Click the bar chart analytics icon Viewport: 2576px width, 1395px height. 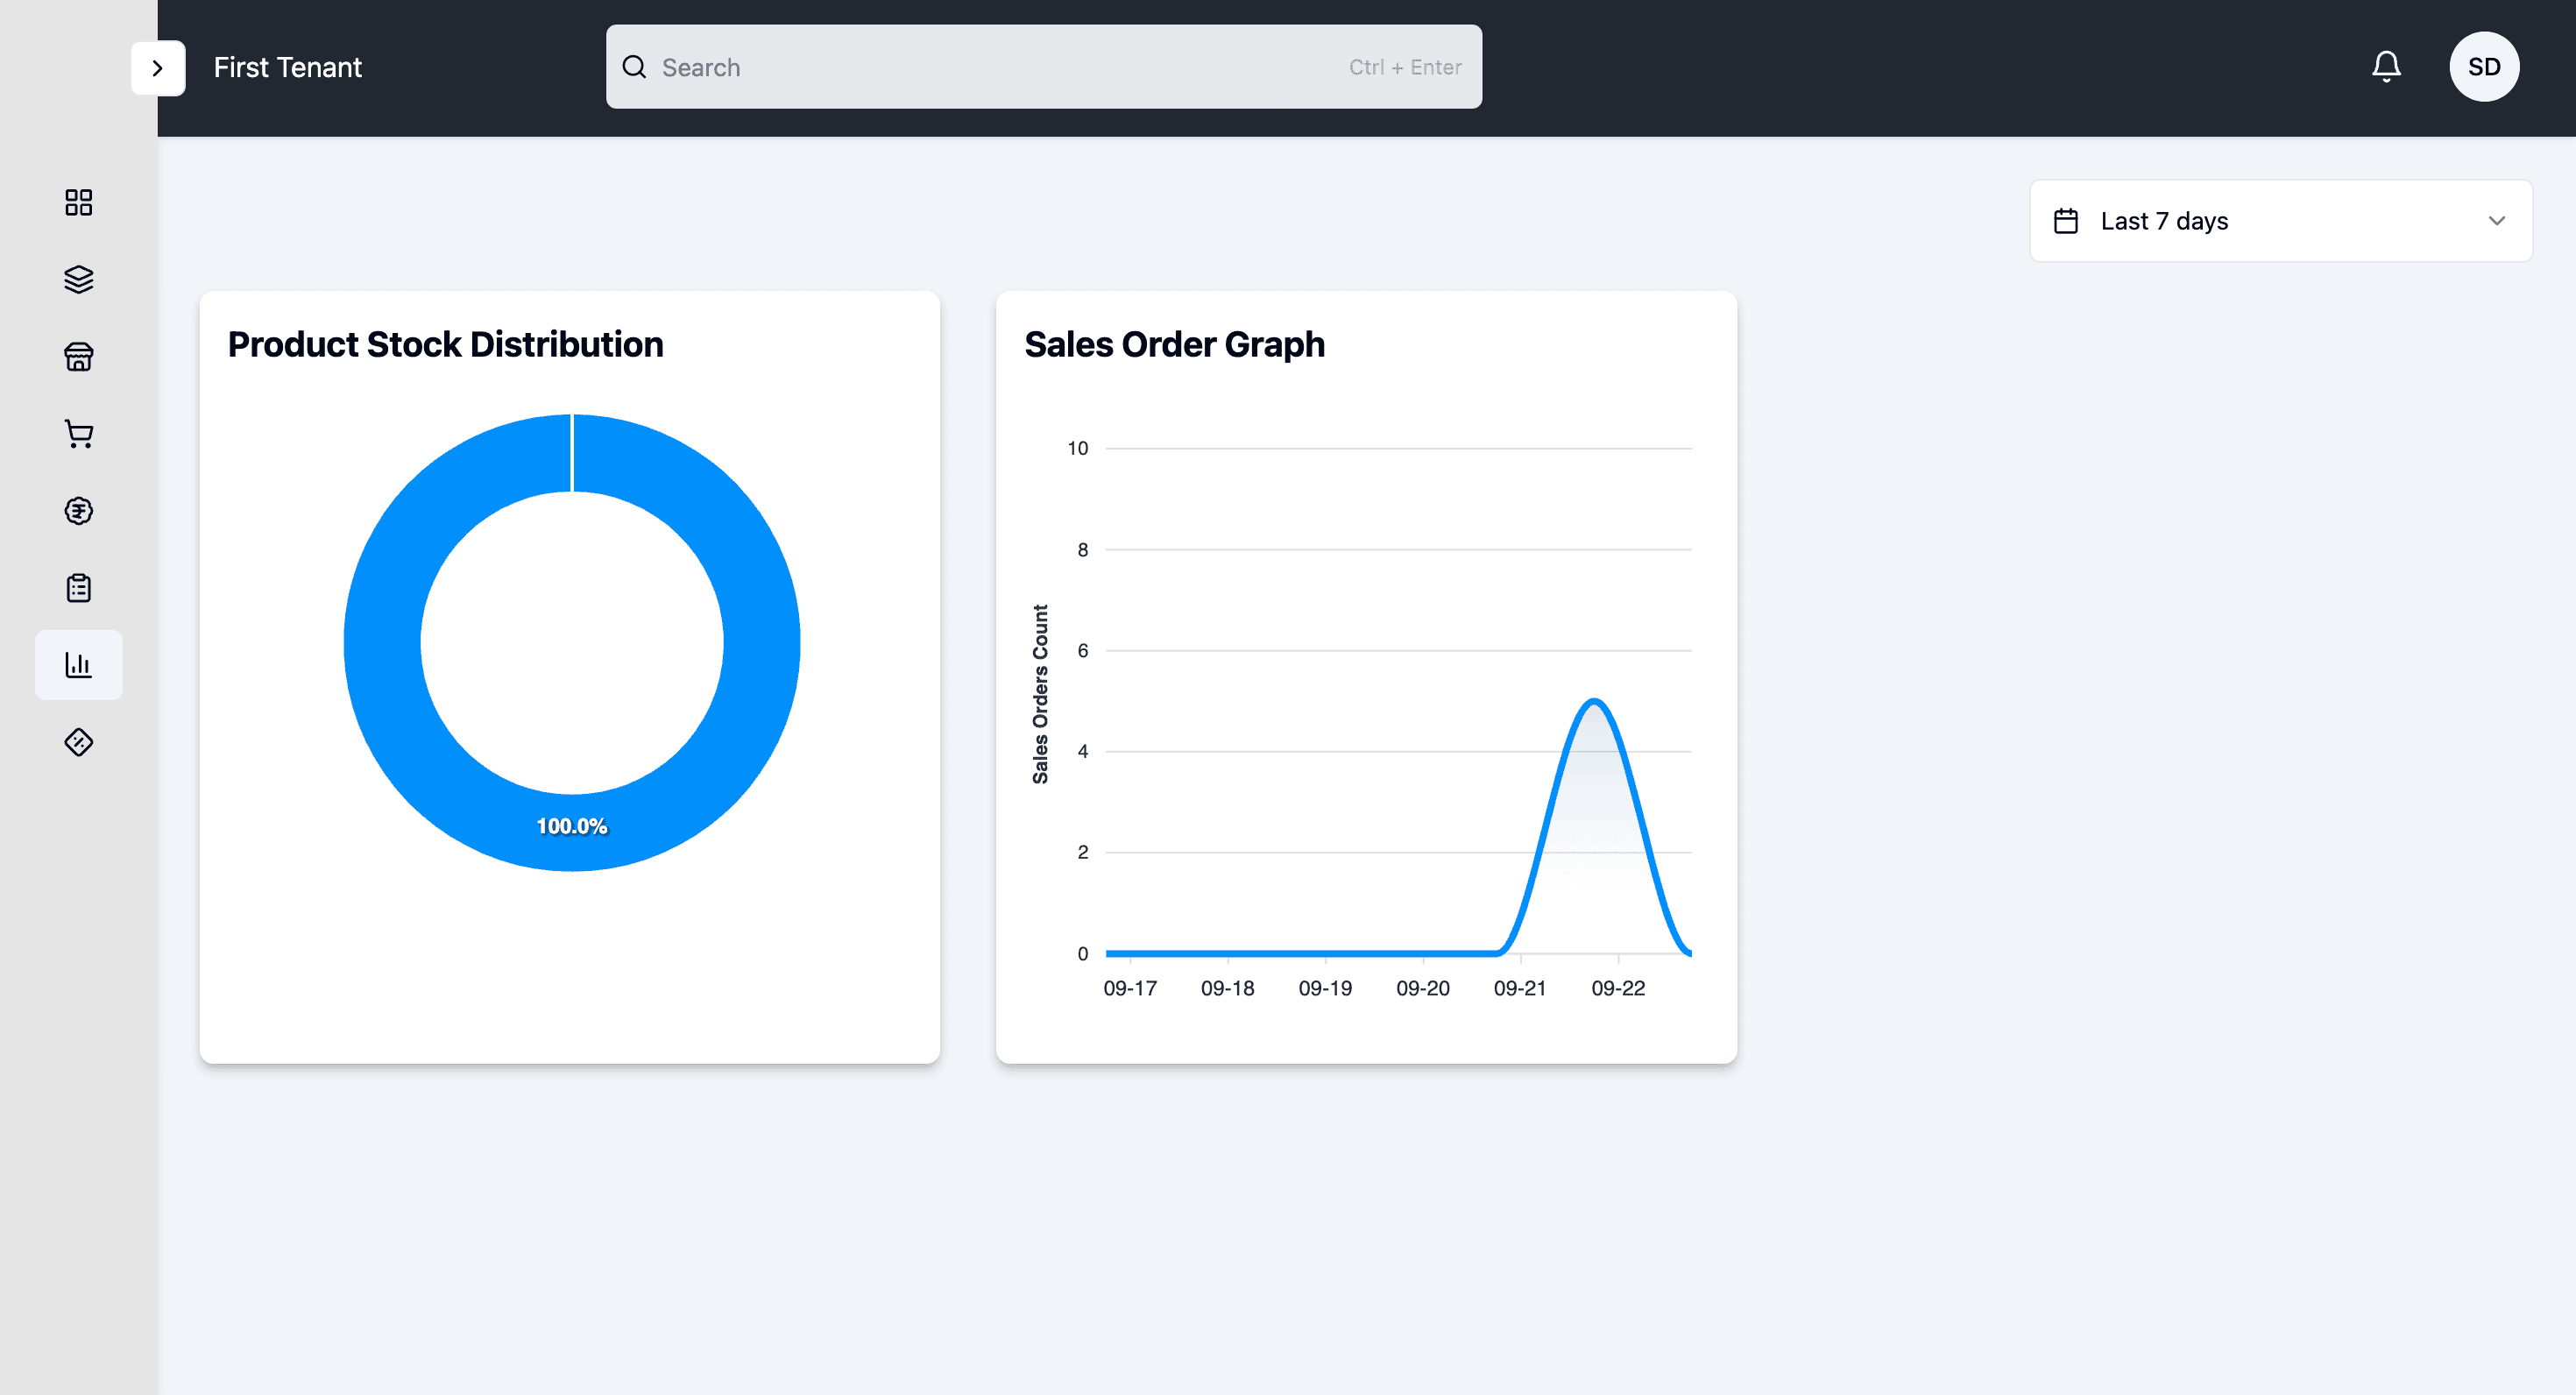pyautogui.click(x=79, y=665)
